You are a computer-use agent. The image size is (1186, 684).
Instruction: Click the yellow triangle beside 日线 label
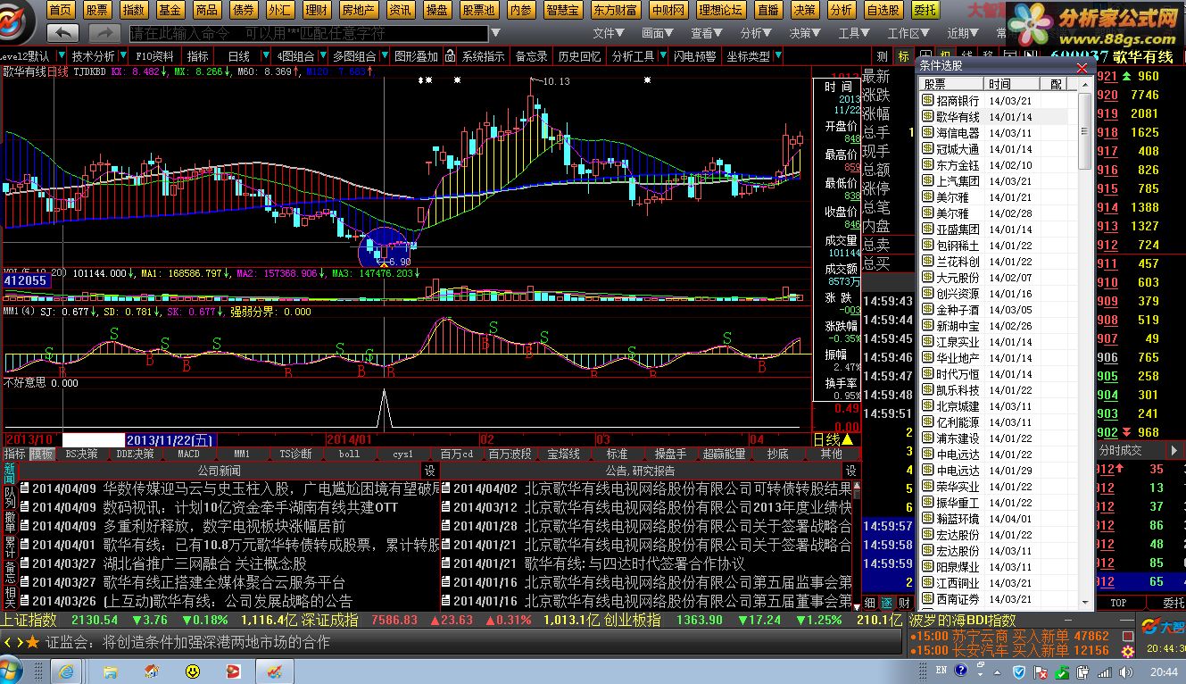[x=847, y=439]
